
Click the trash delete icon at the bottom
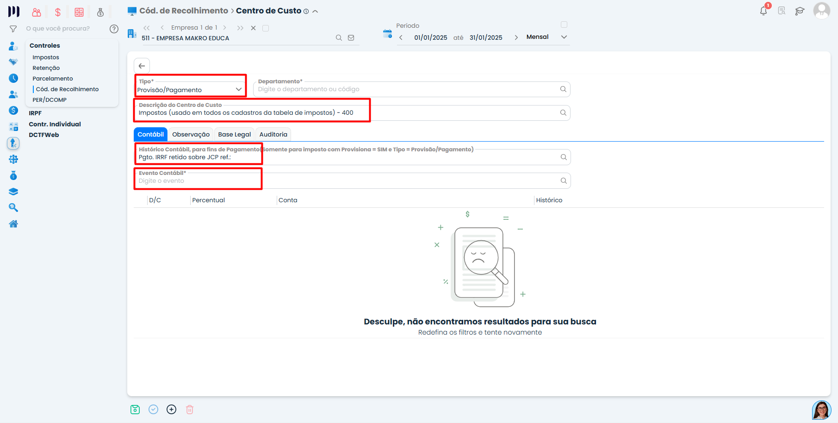pyautogui.click(x=189, y=409)
